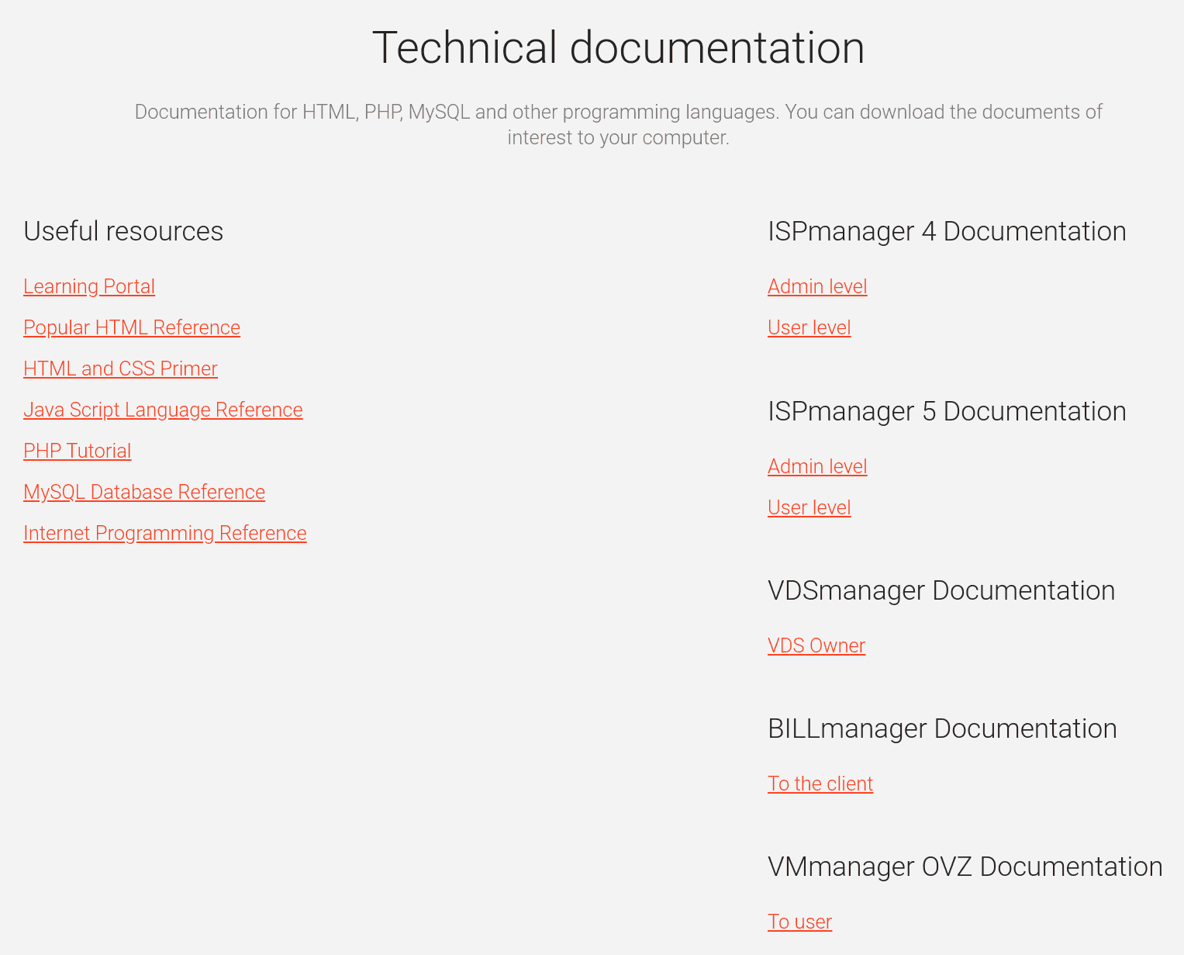Viewport: 1184px width, 955px height.
Task: Open the BILLmanager To the client link
Action: click(x=820, y=784)
